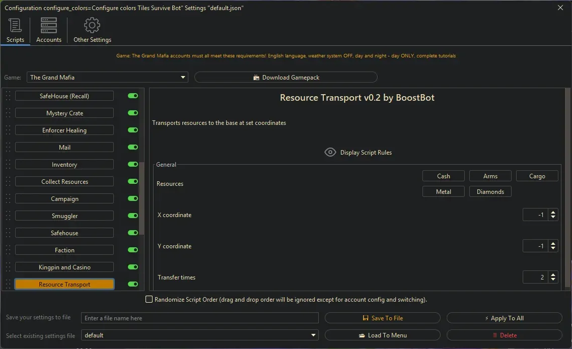This screenshot has height=349, width=572.
Task: Select the Mystery Crate script
Action: [64, 113]
